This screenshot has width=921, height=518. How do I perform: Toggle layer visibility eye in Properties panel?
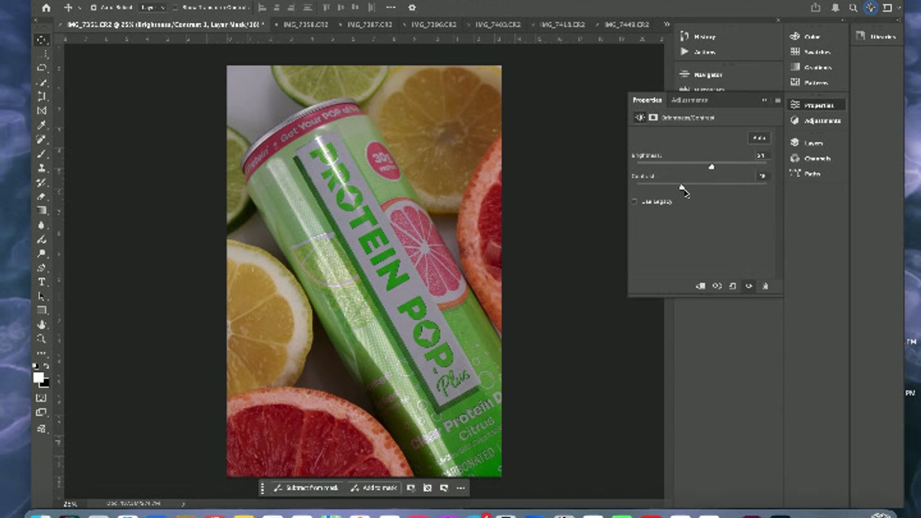[x=749, y=286]
